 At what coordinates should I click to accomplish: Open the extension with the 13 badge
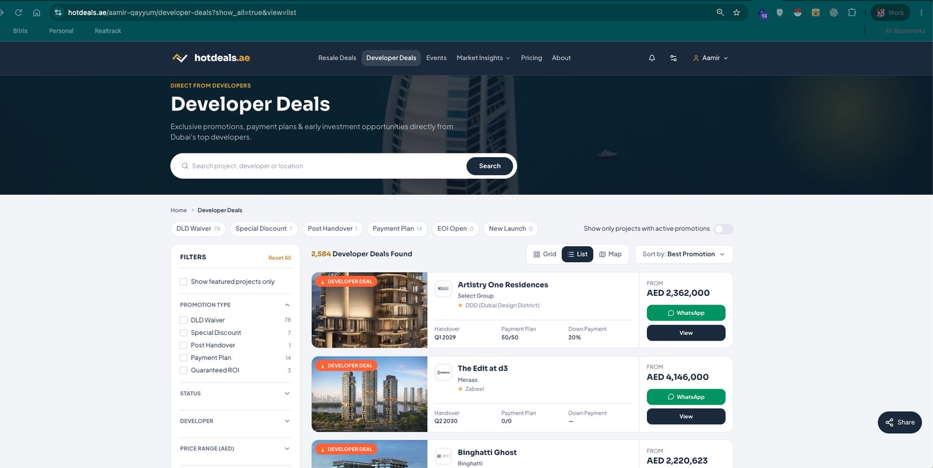click(763, 13)
